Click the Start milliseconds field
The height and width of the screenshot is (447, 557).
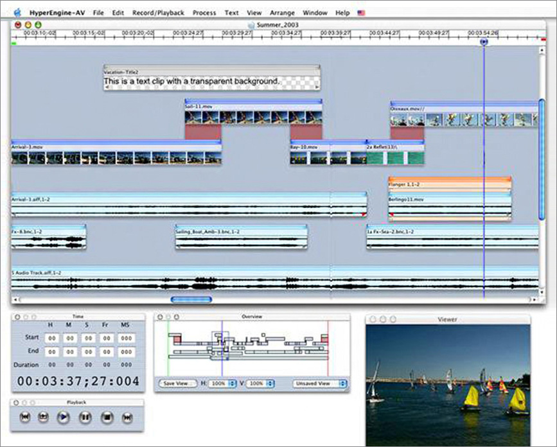coord(127,338)
